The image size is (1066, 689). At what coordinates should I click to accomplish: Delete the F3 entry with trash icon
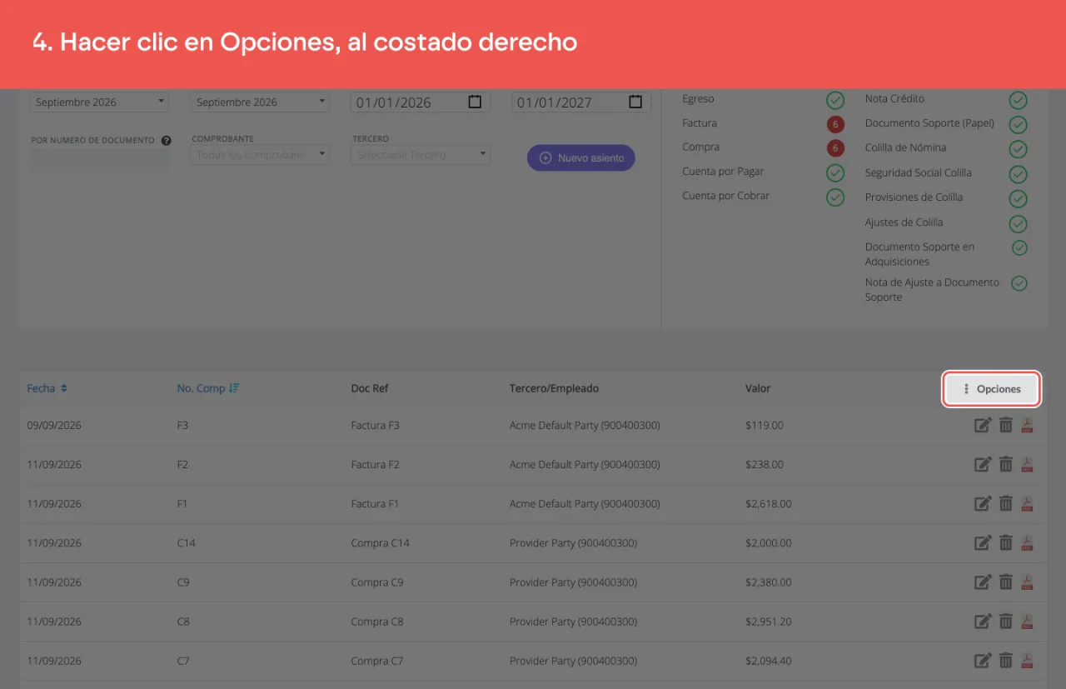pyautogui.click(x=1006, y=426)
